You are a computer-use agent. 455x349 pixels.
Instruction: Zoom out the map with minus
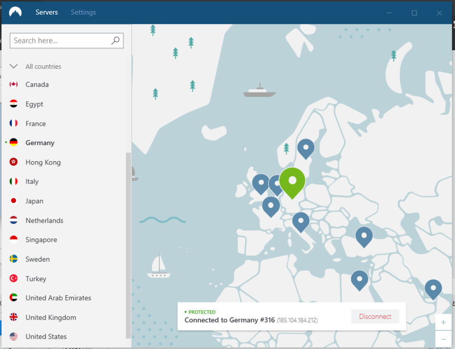(x=443, y=339)
